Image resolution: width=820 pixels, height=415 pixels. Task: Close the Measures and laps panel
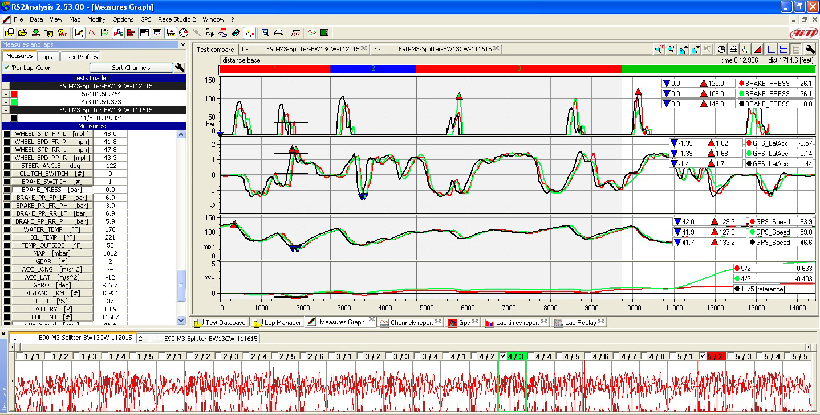click(183, 45)
